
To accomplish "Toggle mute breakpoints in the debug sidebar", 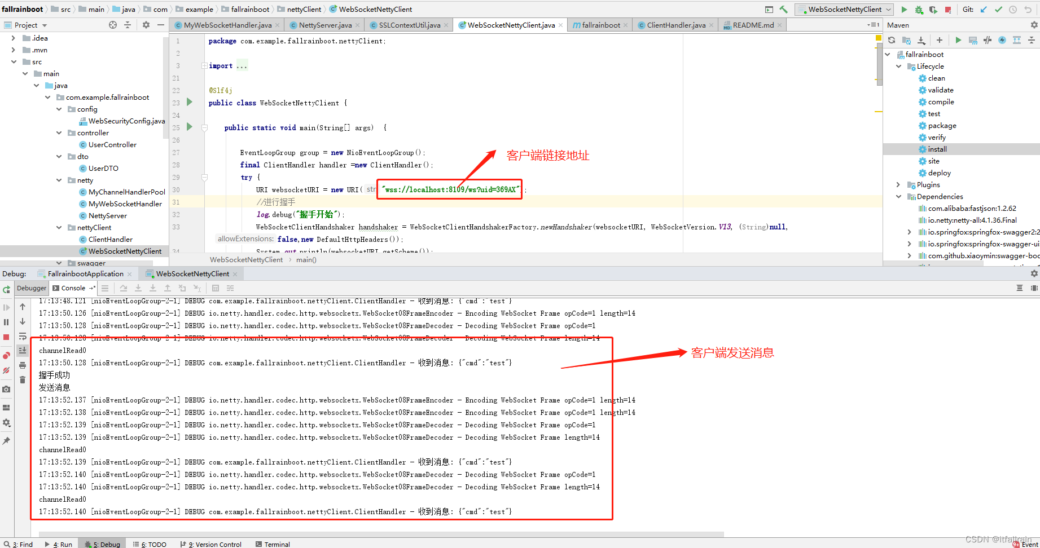I will [7, 370].
